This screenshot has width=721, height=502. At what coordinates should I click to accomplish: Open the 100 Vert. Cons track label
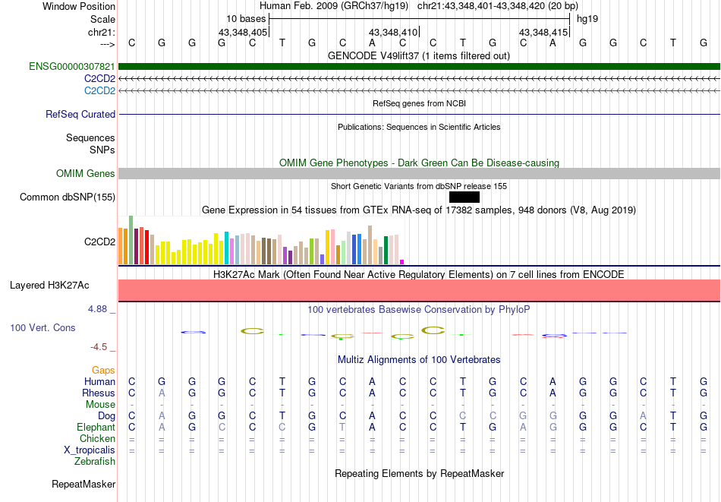point(43,327)
